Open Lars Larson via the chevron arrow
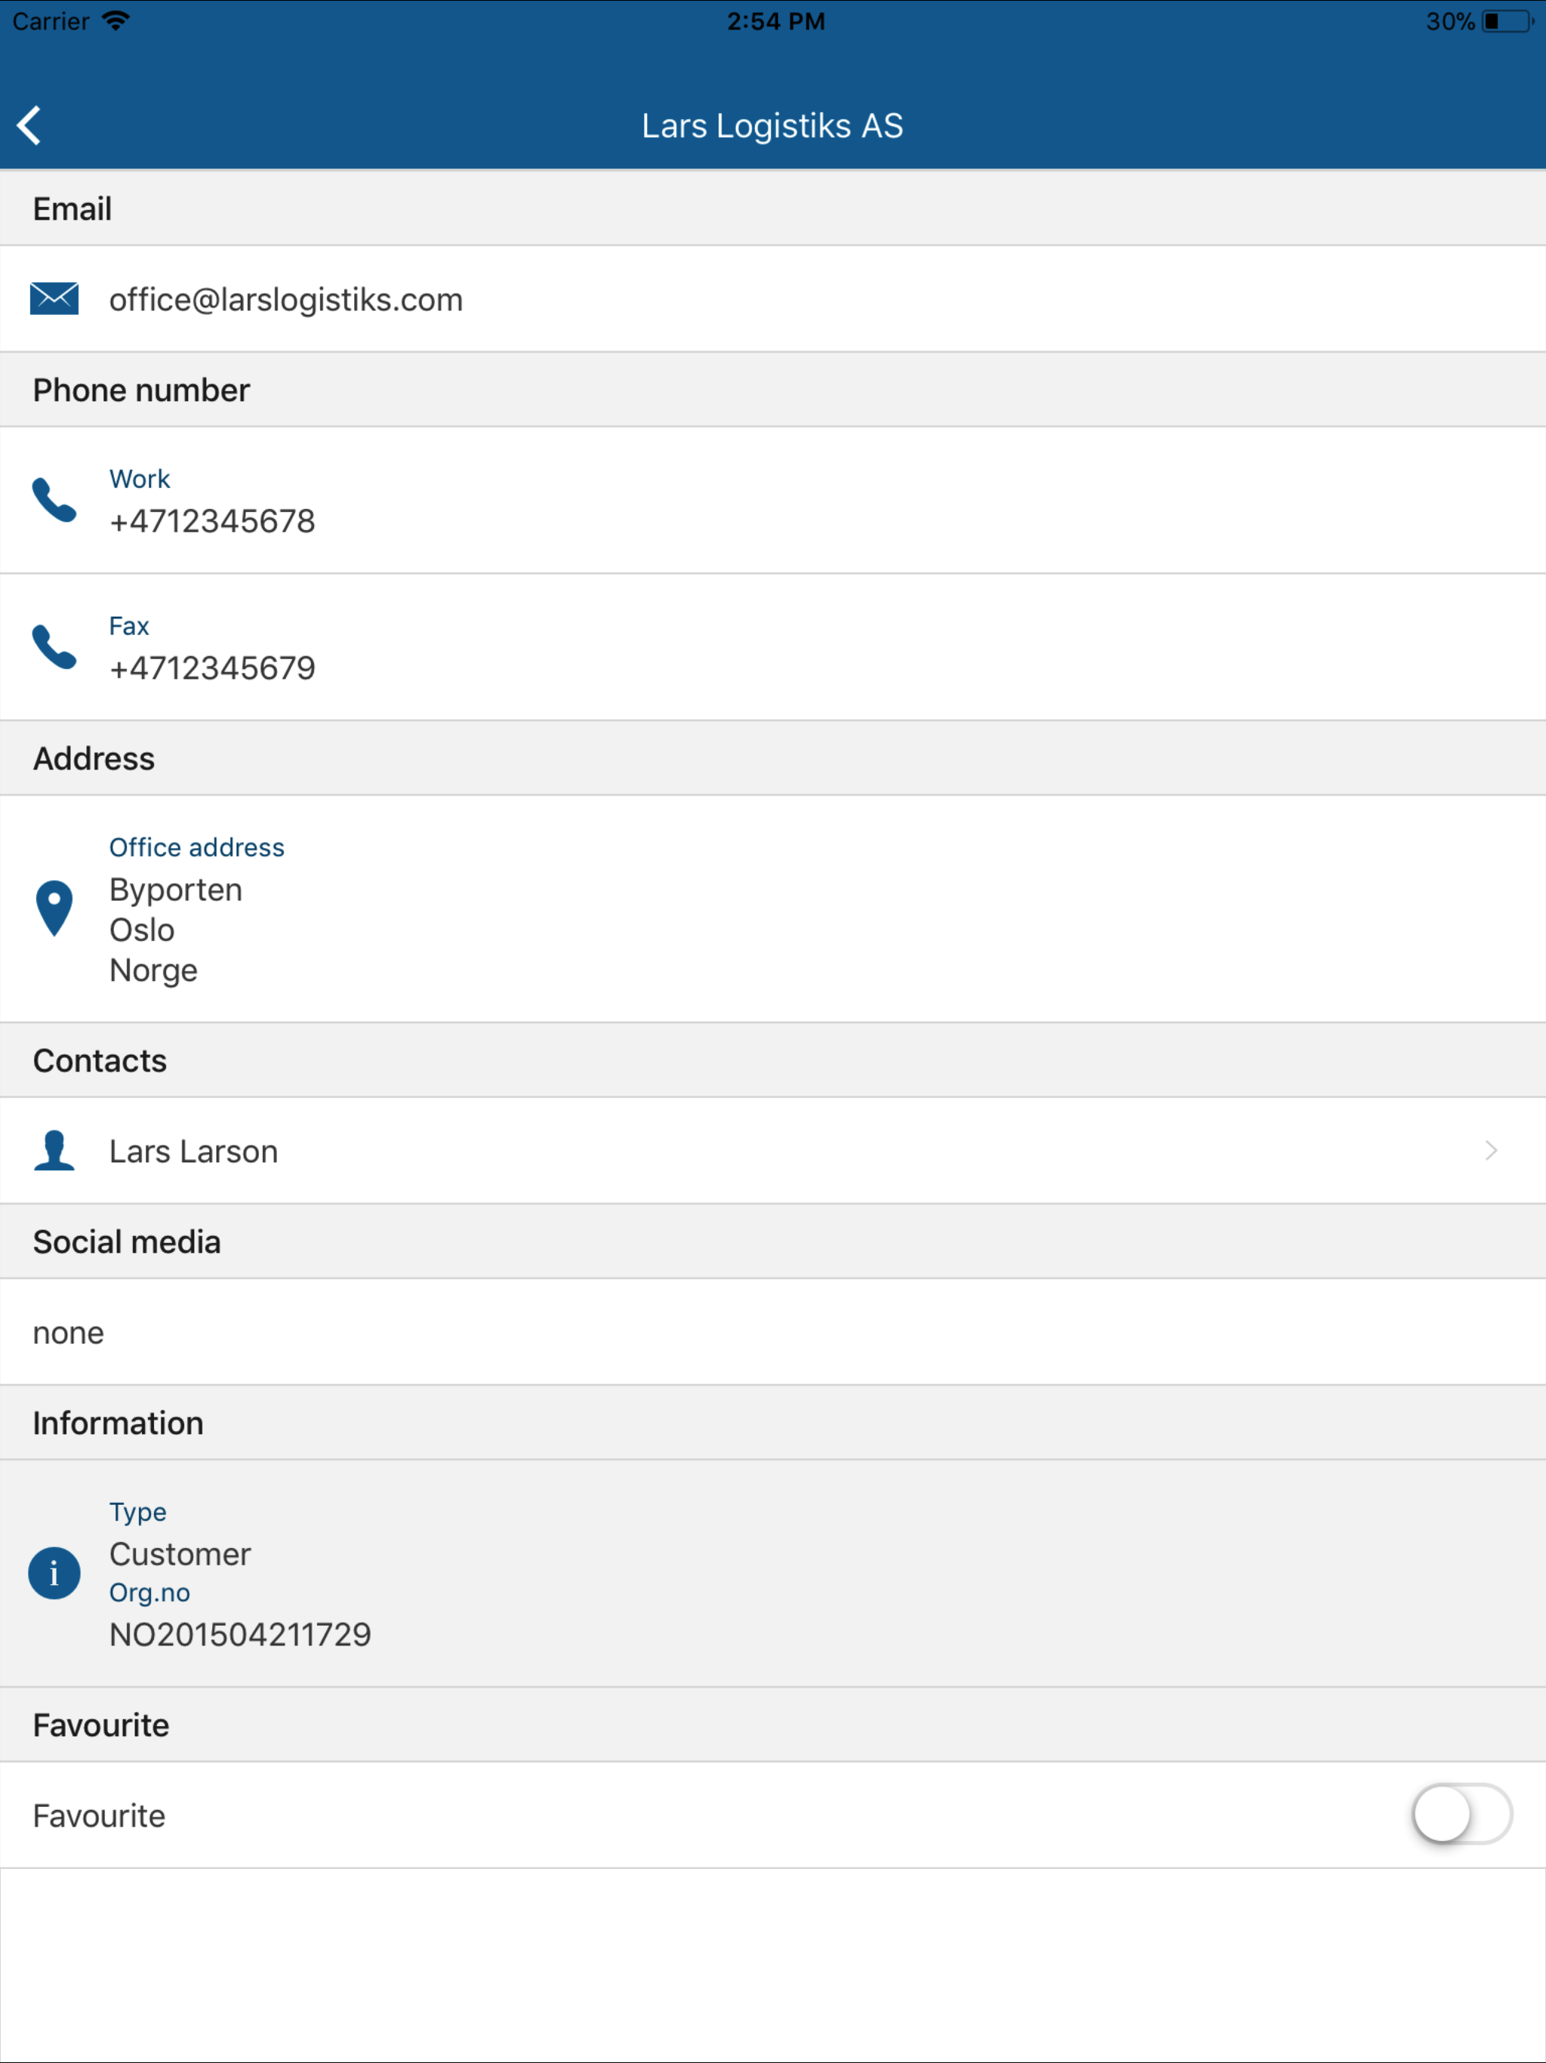The image size is (1546, 2063). [x=1491, y=1150]
